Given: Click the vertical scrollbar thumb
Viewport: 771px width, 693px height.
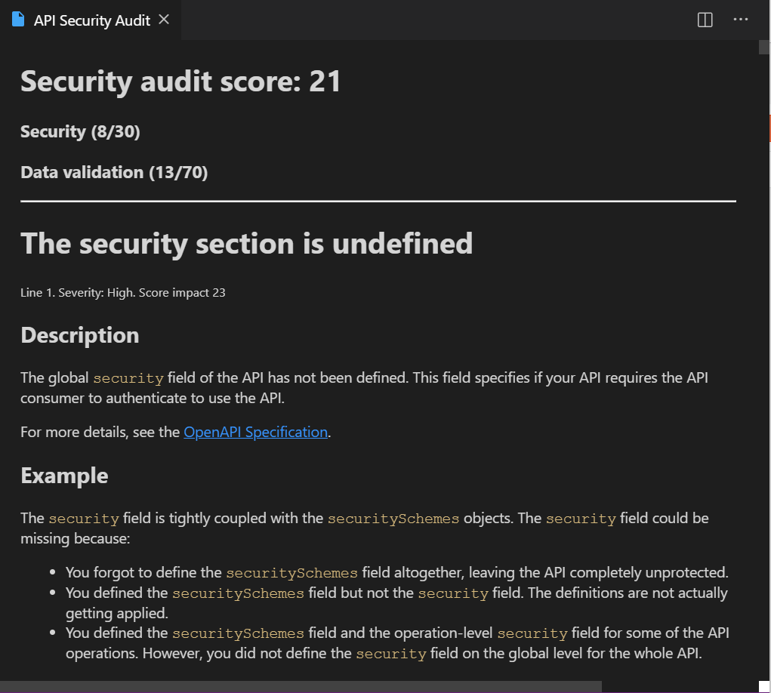Looking at the screenshot, I should click(764, 48).
